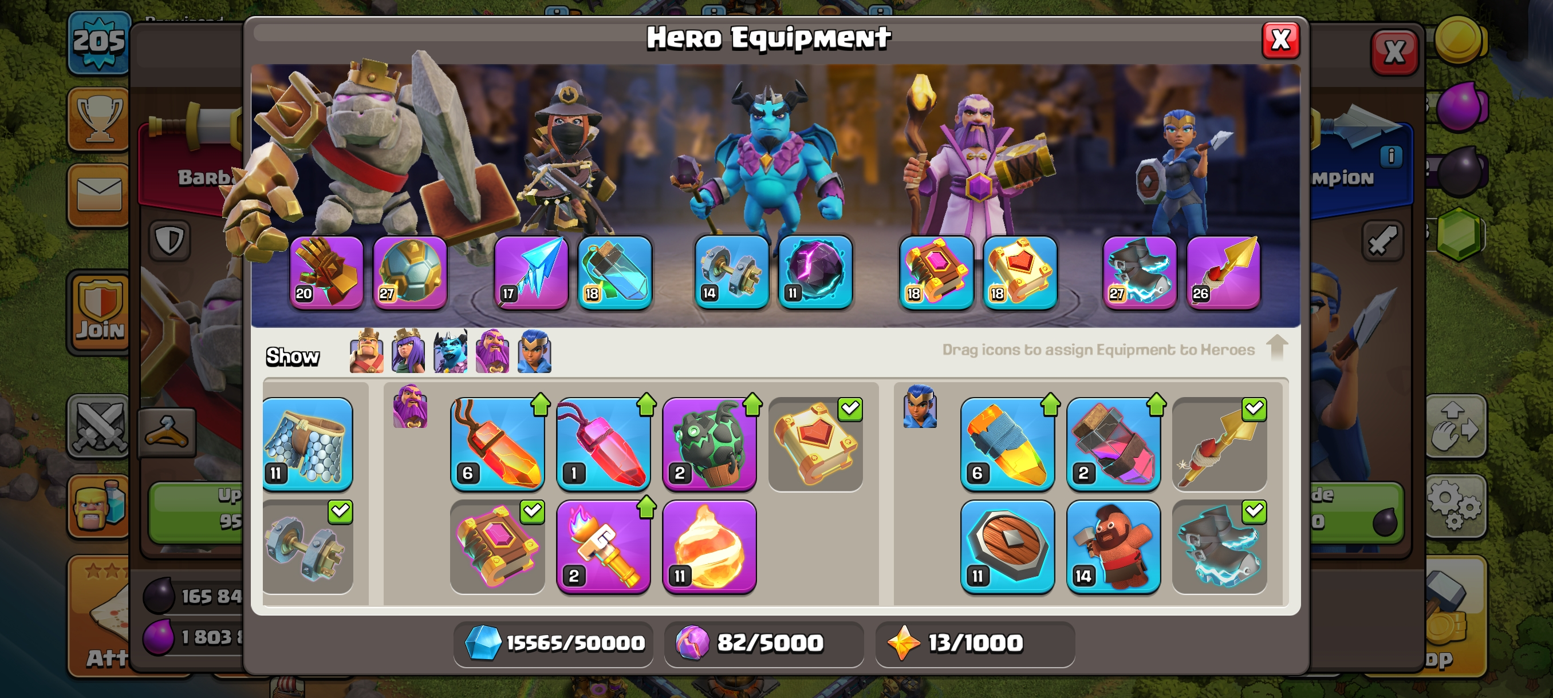The width and height of the screenshot is (1553, 698).
Task: Tap the Hog Rider Puppet level 14
Action: [x=1113, y=547]
